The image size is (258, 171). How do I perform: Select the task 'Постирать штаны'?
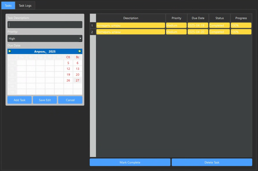pyautogui.click(x=131, y=32)
